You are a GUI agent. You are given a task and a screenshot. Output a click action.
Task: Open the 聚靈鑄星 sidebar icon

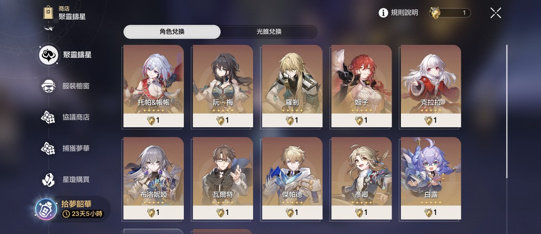click(48, 55)
